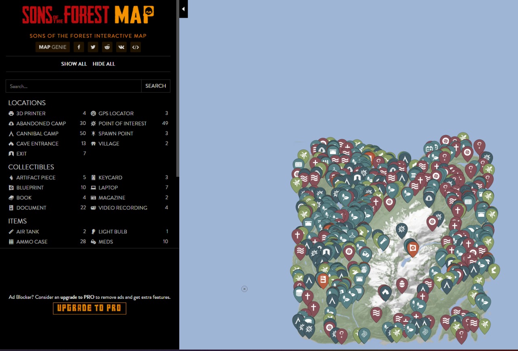518x351 pixels.
Task: Click the VK share icon
Action: click(x=121, y=47)
